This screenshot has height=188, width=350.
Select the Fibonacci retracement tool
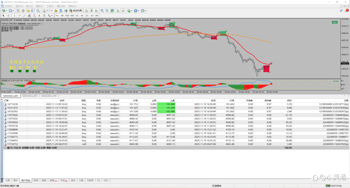pos(34,16)
